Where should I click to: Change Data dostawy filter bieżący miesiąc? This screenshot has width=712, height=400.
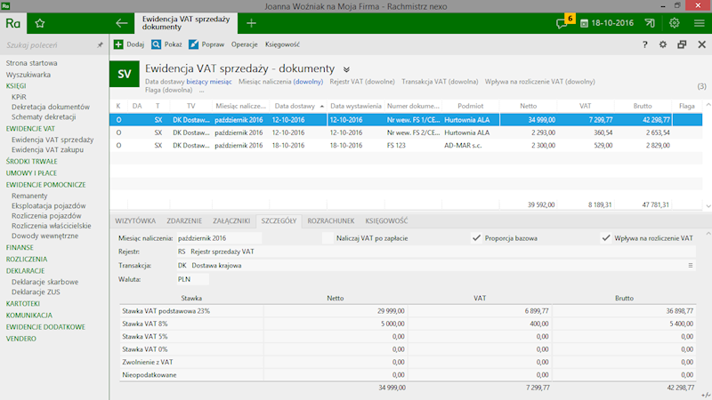click(209, 82)
